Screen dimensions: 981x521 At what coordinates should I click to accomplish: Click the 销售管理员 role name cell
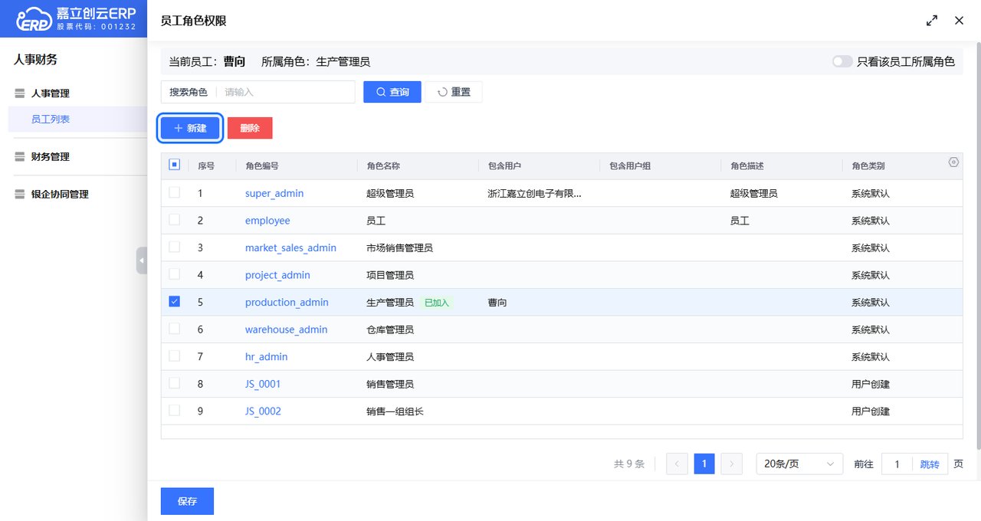[x=390, y=384]
